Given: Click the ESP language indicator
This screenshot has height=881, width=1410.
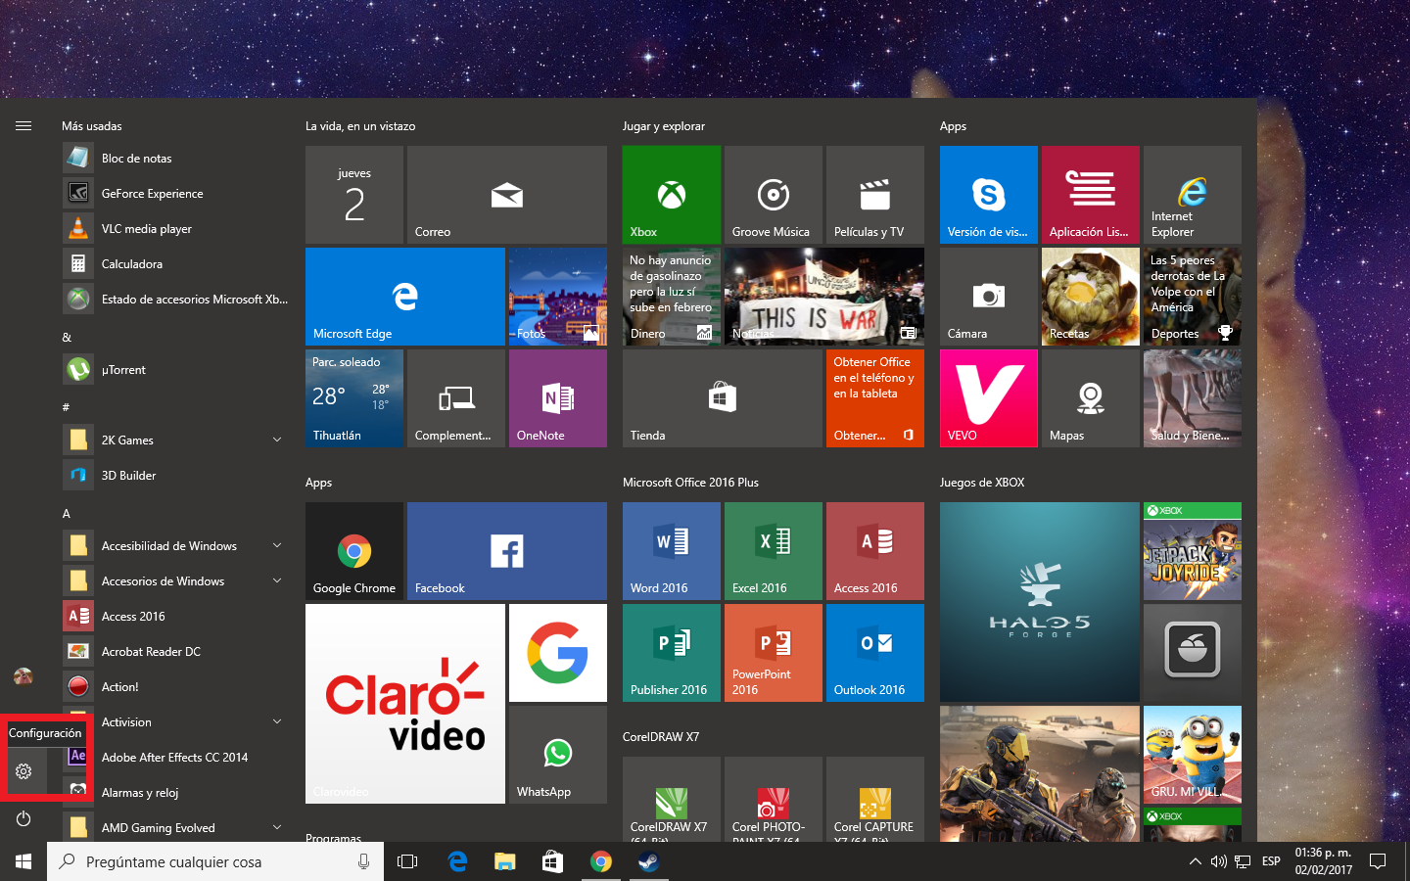Looking at the screenshot, I should (x=1271, y=861).
